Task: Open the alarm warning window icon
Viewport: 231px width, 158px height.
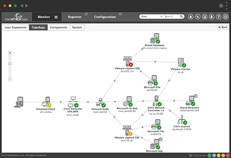Action: click(205, 17)
